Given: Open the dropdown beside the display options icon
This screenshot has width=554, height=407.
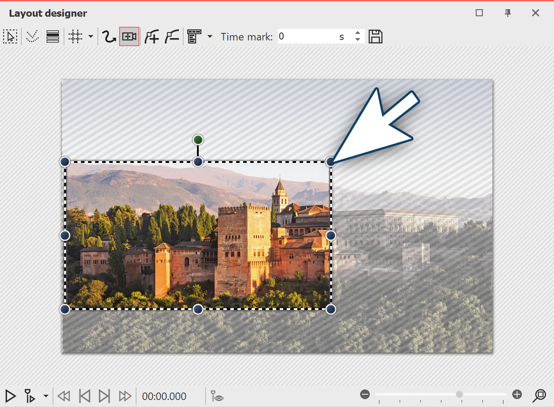Looking at the screenshot, I should [210, 36].
